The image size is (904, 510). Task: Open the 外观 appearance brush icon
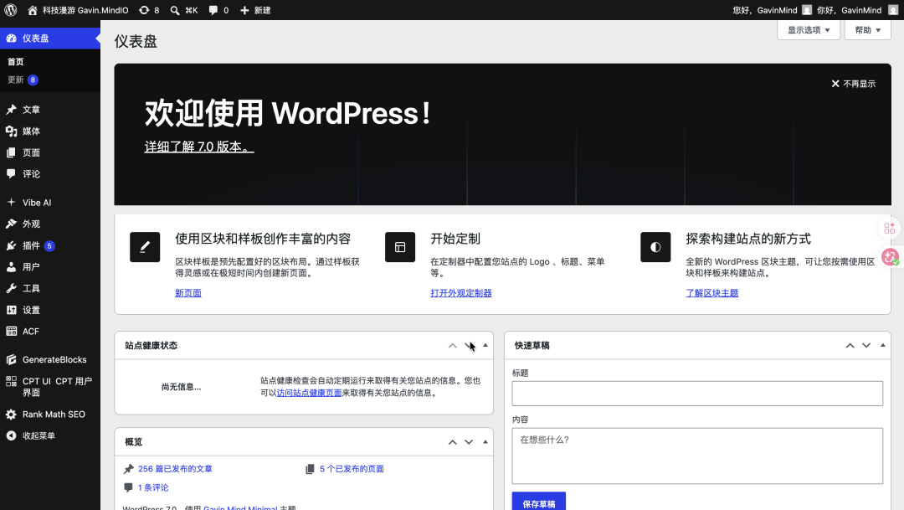coord(11,224)
